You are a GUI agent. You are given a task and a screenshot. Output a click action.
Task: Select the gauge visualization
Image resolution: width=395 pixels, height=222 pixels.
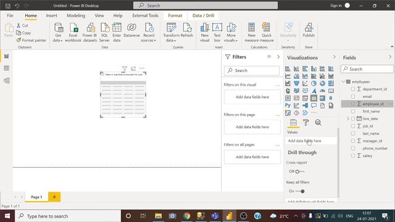click(x=322, y=91)
